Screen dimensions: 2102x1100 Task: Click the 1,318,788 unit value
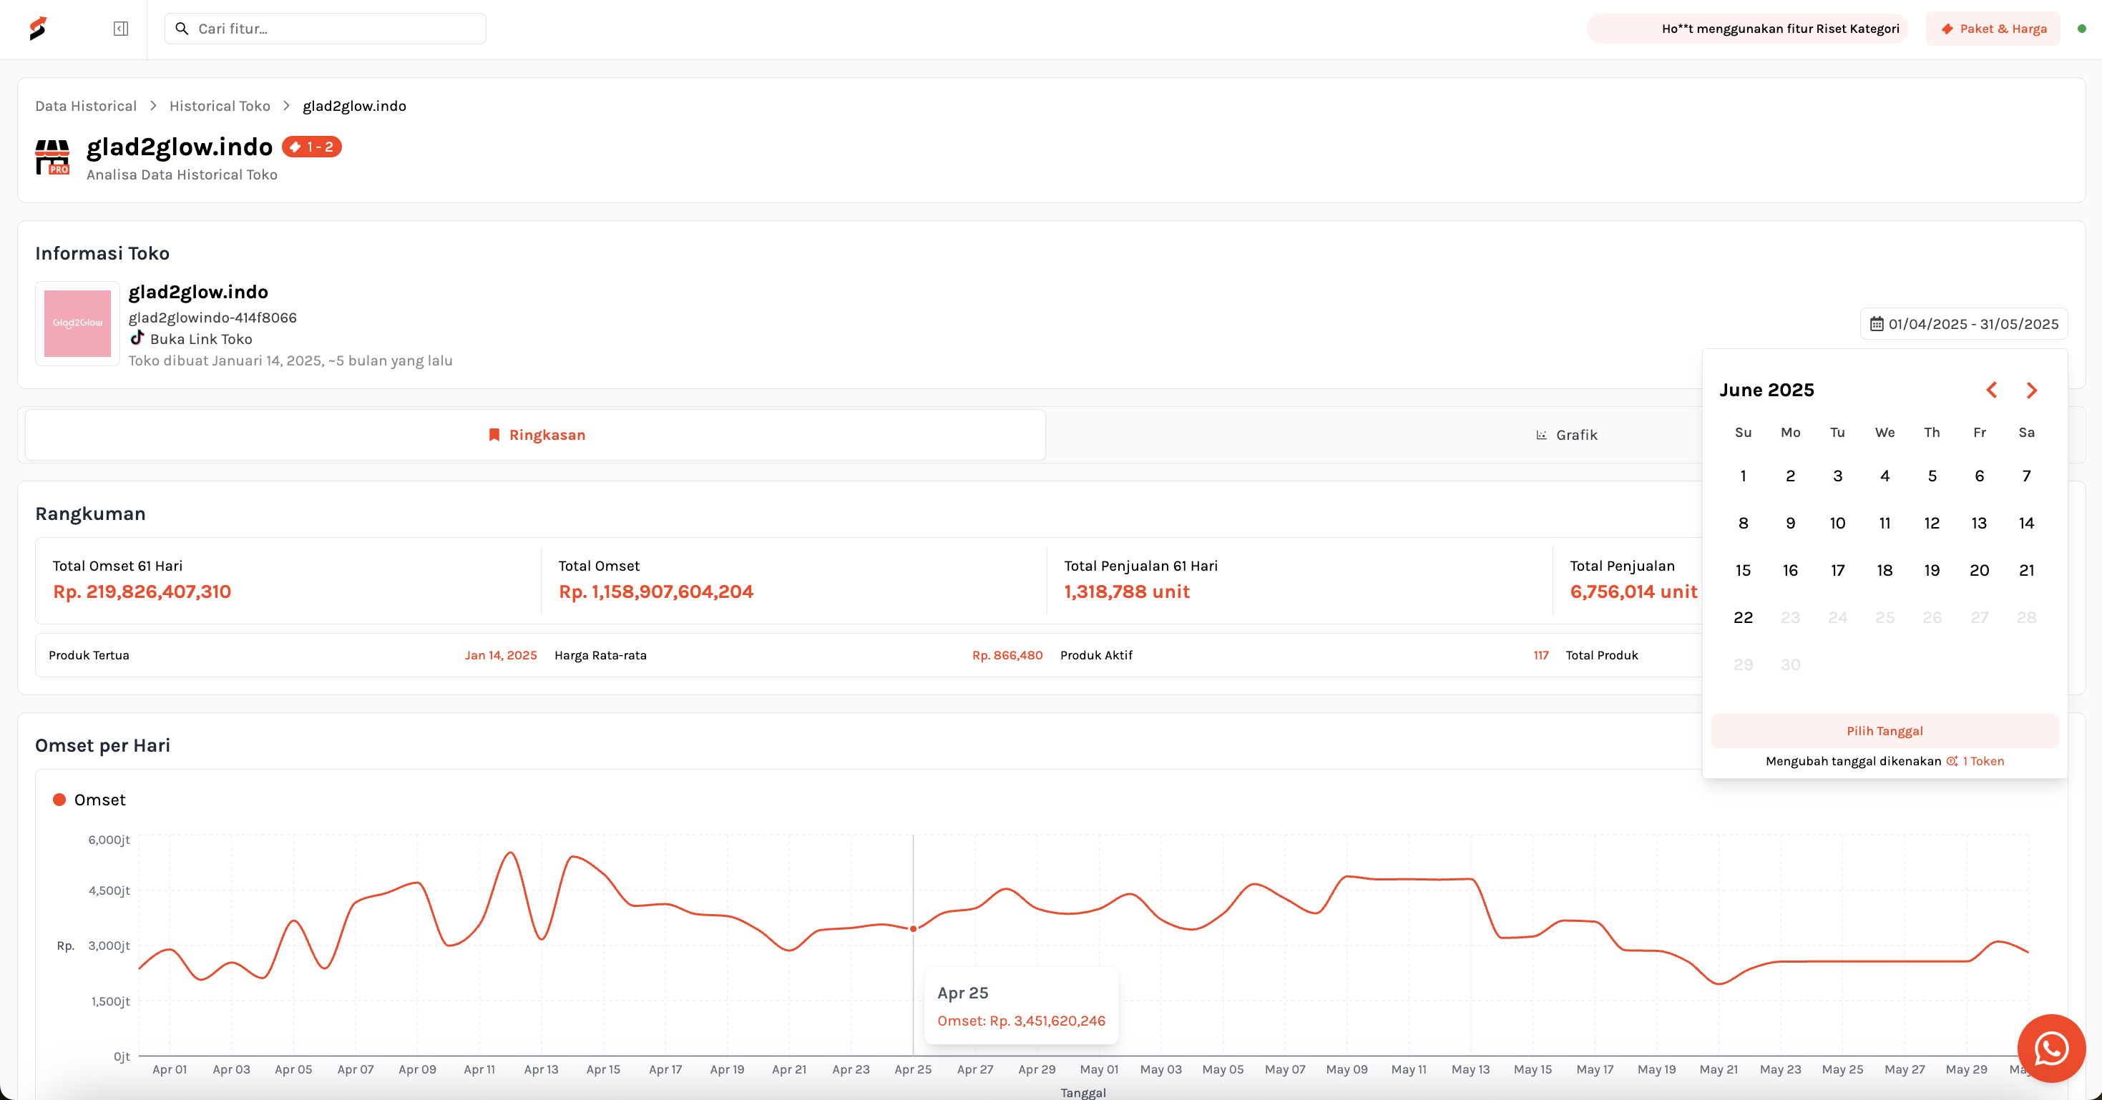(x=1126, y=591)
